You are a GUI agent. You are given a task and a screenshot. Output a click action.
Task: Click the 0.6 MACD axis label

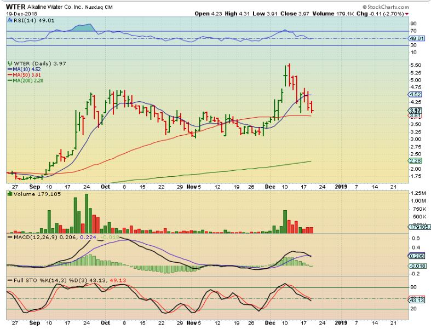tap(416, 238)
